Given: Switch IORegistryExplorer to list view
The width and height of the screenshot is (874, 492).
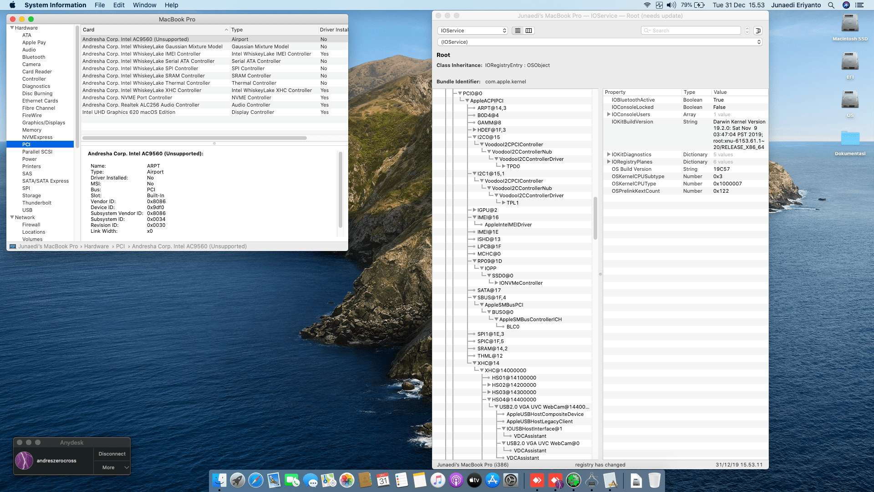Looking at the screenshot, I should [x=518, y=31].
